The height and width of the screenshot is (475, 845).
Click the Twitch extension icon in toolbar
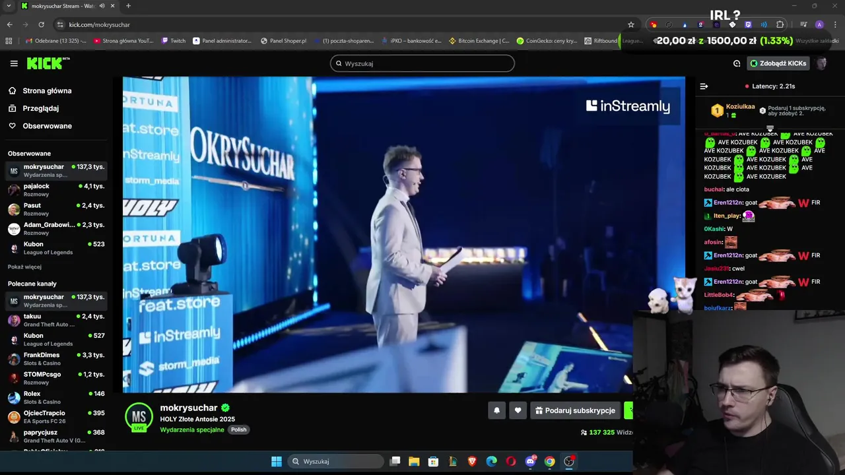748,24
